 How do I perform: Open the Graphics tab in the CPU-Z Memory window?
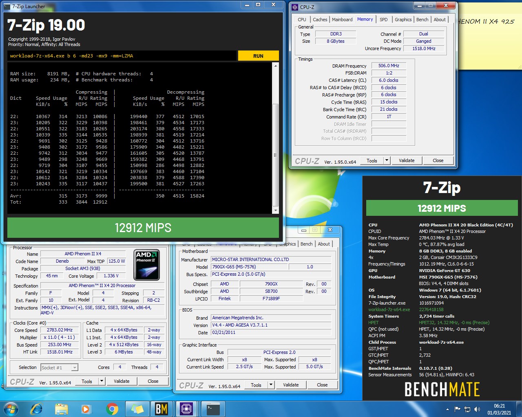point(403,20)
